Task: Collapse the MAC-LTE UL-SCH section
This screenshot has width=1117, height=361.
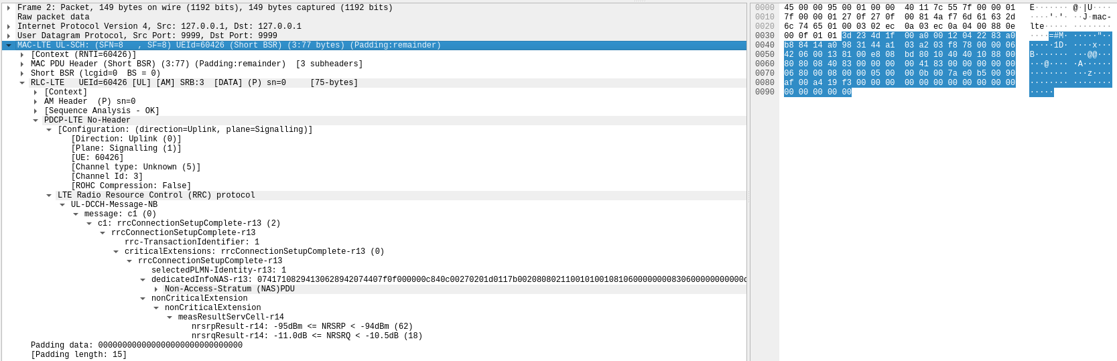Action: click(x=8, y=46)
